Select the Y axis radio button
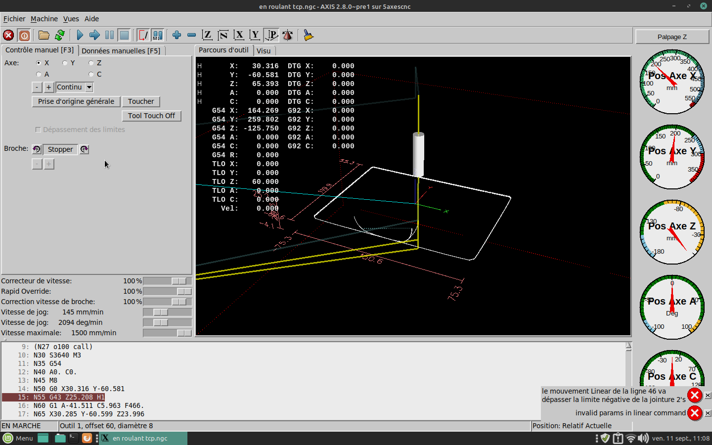The height and width of the screenshot is (445, 712). pyautogui.click(x=65, y=63)
